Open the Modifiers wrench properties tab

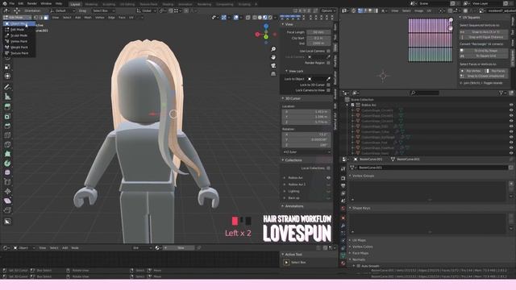pos(343,226)
